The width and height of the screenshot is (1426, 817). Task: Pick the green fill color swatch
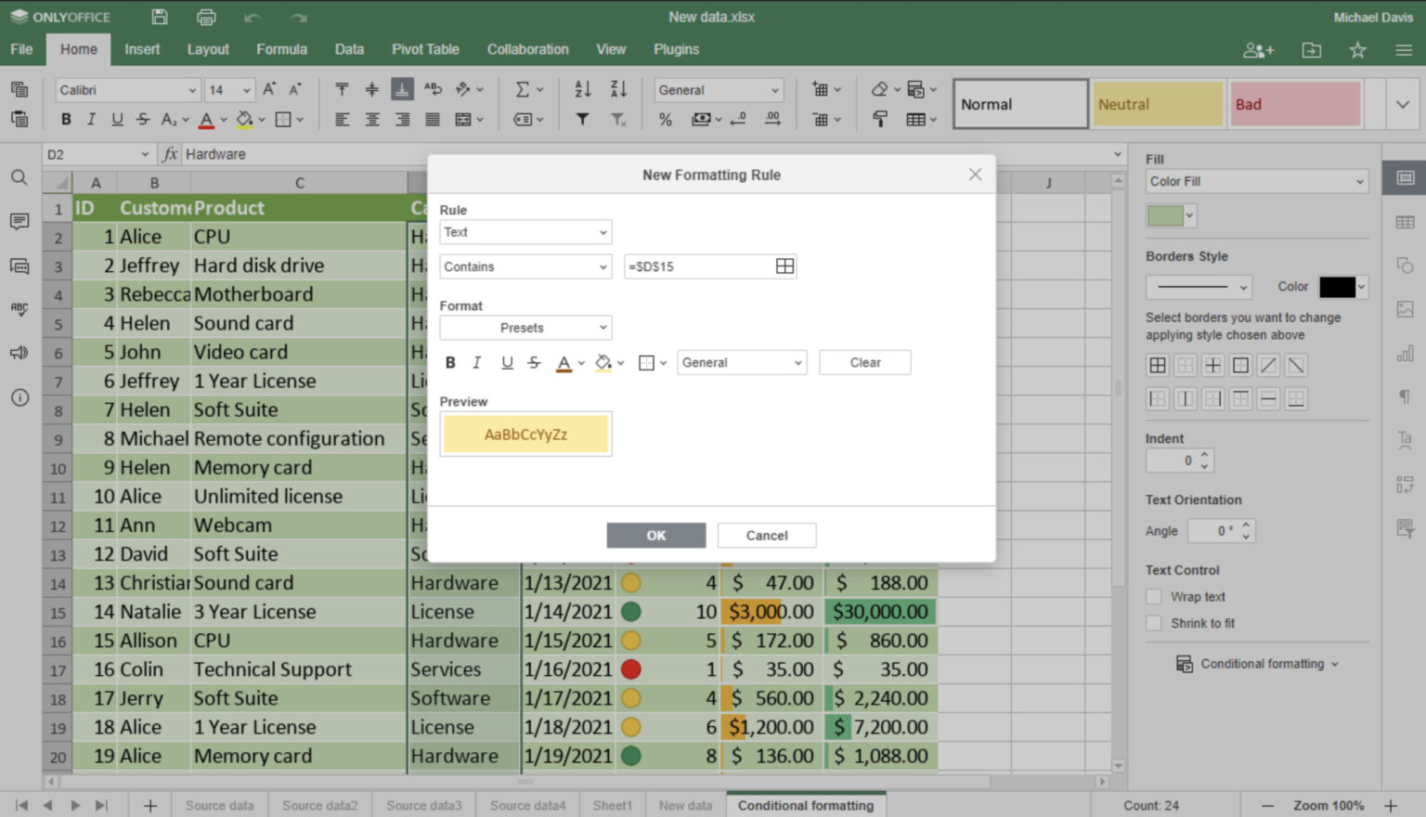click(x=1164, y=214)
